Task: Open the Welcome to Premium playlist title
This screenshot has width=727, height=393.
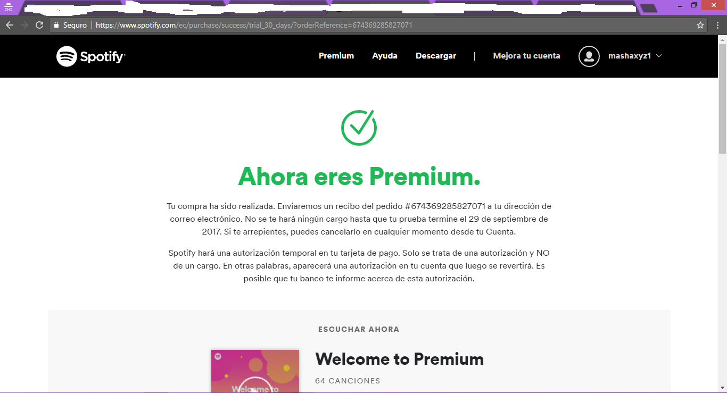Action: [399, 359]
